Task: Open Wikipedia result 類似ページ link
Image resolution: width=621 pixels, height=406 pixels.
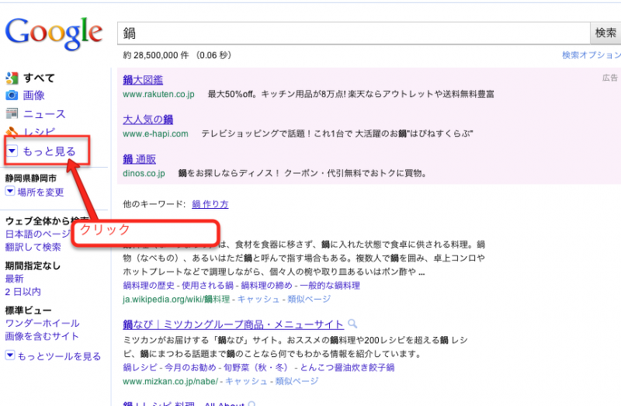Action: click(x=308, y=299)
